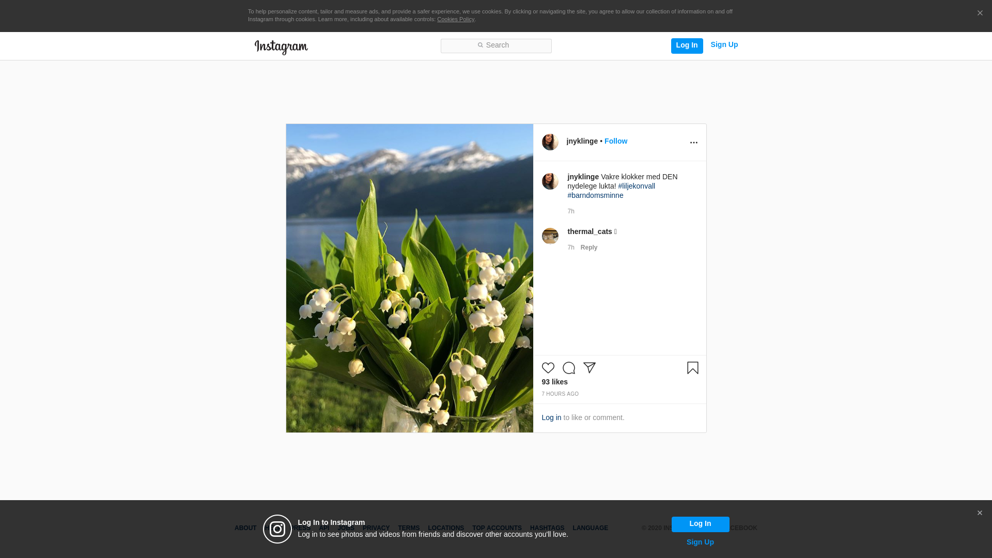Open jnyklinge avatar in post header

[550, 142]
